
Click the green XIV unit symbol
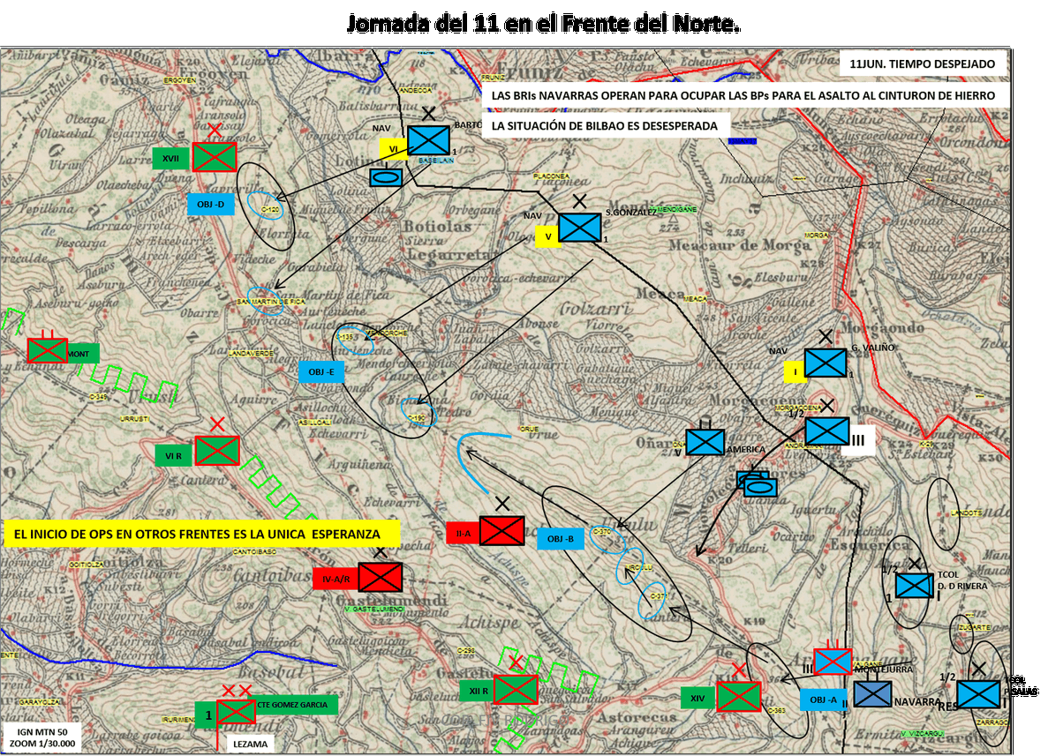pos(739,697)
